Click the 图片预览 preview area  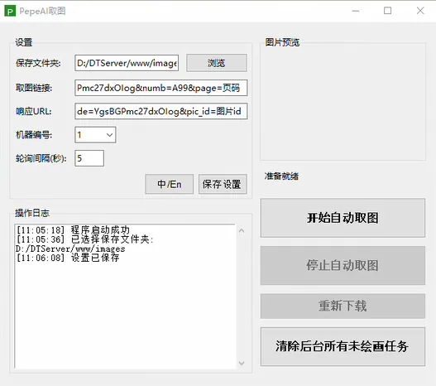tap(343, 103)
